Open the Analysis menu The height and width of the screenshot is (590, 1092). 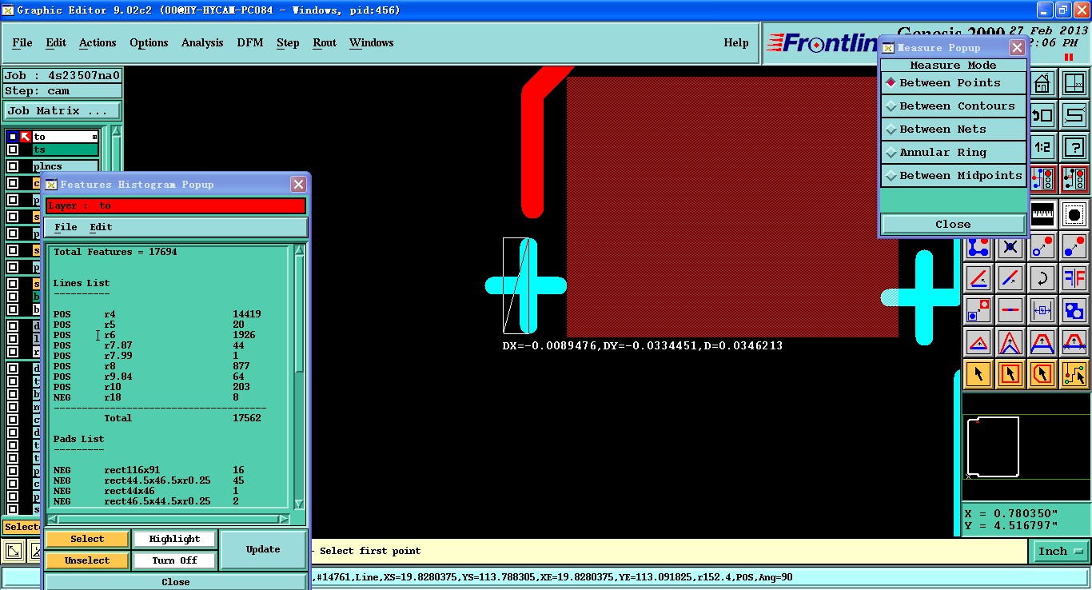coord(202,43)
